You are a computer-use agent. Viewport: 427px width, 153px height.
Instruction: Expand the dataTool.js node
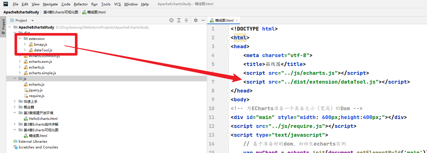[25, 50]
